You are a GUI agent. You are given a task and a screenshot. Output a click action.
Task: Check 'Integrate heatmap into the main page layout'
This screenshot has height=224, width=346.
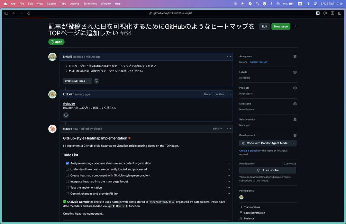[x=67, y=181]
